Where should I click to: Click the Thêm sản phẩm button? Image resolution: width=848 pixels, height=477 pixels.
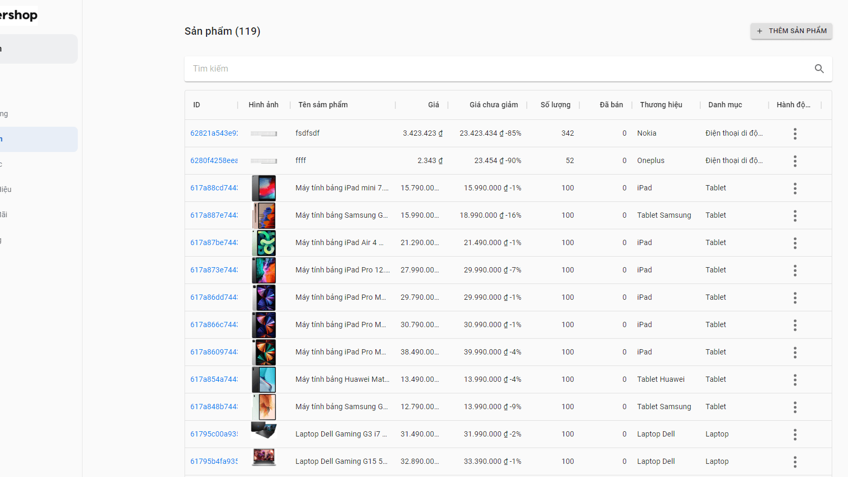click(791, 31)
